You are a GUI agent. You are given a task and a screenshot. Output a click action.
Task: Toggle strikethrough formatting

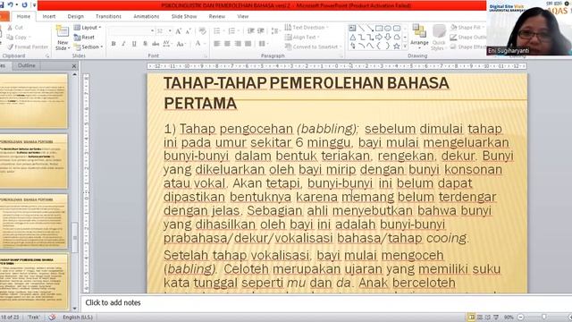click(x=156, y=44)
